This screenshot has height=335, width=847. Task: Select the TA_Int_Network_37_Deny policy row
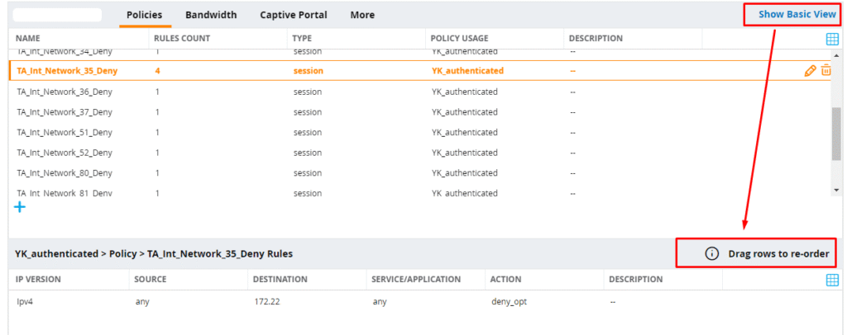(65, 112)
